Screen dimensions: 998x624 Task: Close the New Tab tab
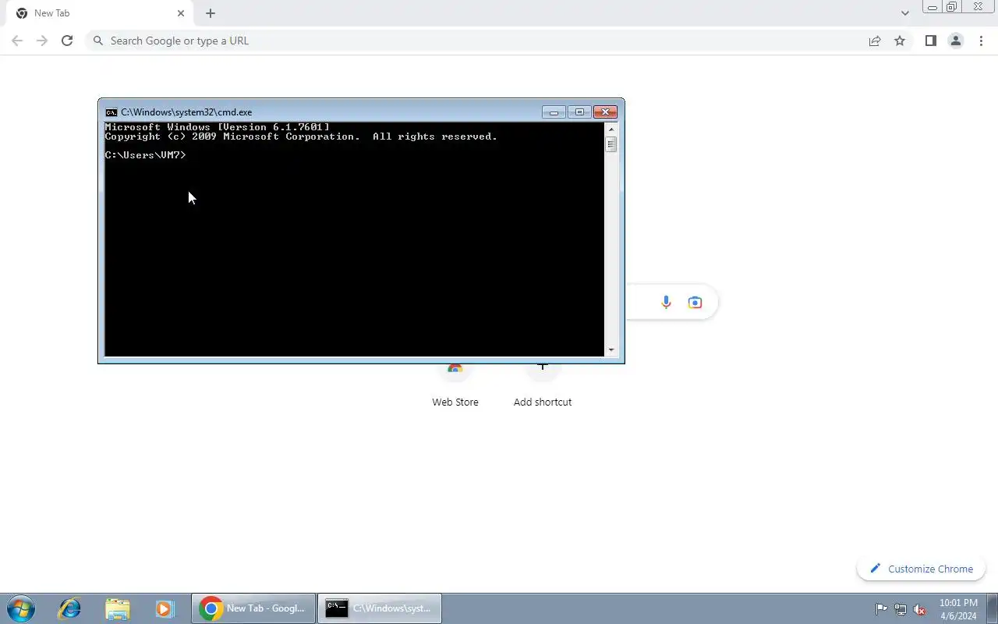[181, 13]
